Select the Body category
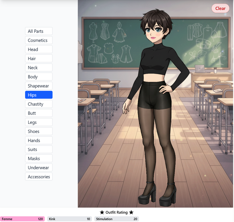This screenshot has width=234, height=222. pyautogui.click(x=39, y=77)
